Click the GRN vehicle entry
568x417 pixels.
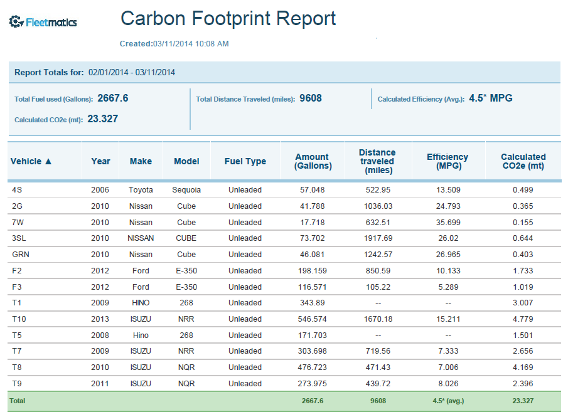coord(20,255)
